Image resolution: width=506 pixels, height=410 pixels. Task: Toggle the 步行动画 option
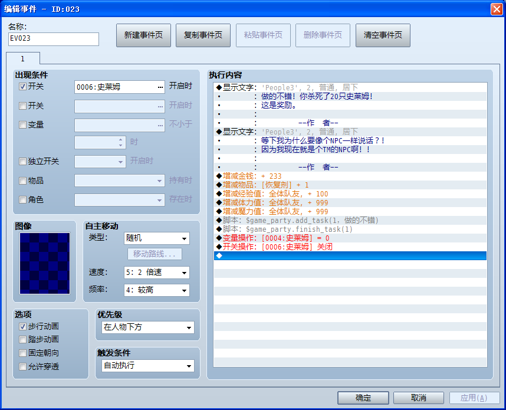coord(22,327)
